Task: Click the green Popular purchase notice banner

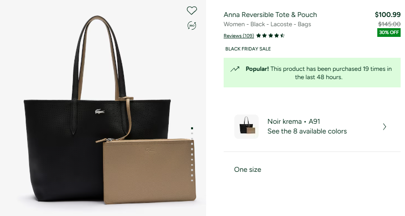Action: 312,73
